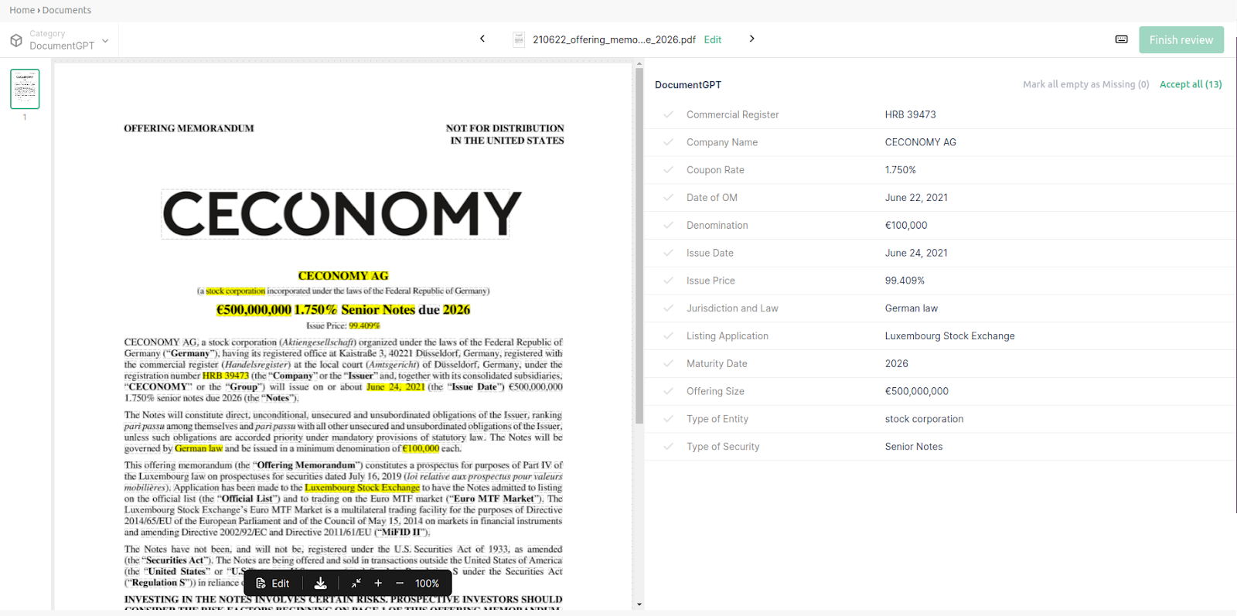Select the Senior Notes value in panel
The image size is (1237, 616).
tap(914, 447)
